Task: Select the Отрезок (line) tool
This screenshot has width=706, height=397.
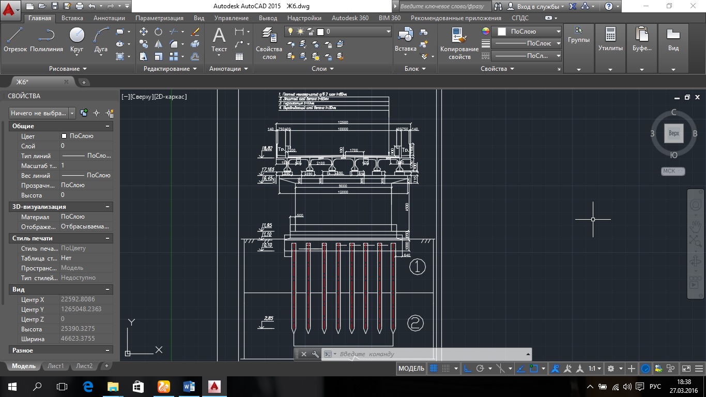Action: 15,40
